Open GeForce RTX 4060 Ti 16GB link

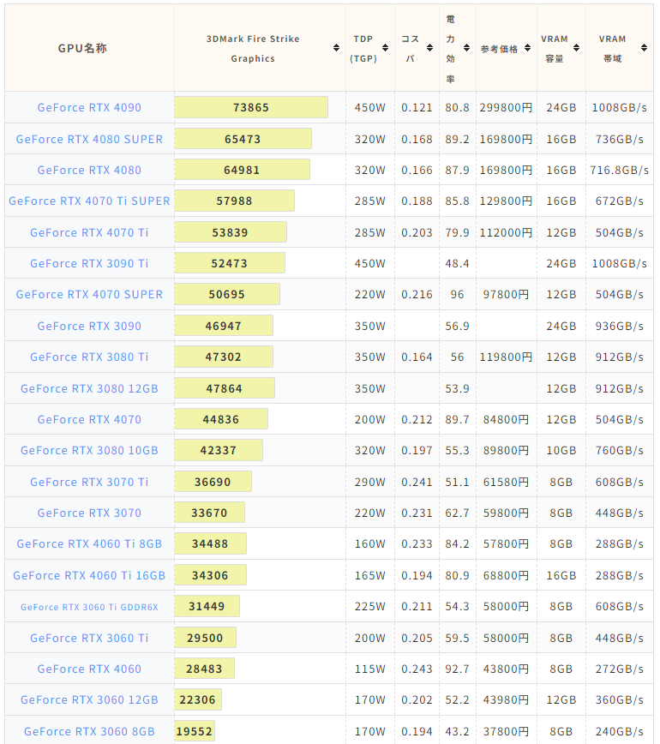pyautogui.click(x=89, y=575)
